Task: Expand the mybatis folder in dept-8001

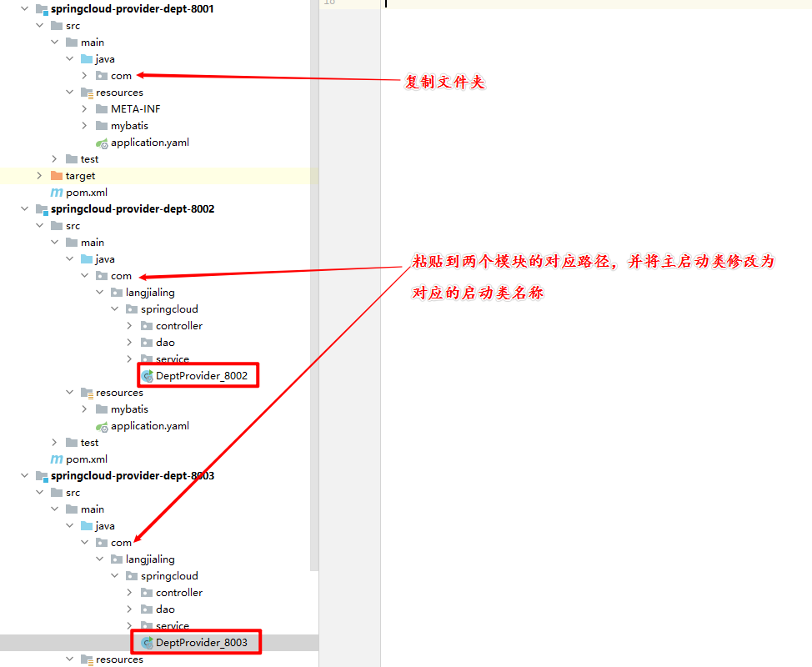Action: coord(84,125)
